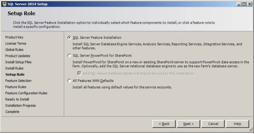Jump to Product Updates step

[18, 56]
